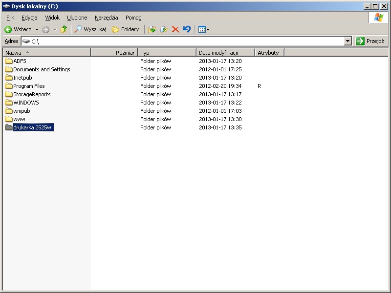This screenshot has width=391, height=293.
Task: Click the Move To folder icon
Action: pyautogui.click(x=152, y=29)
